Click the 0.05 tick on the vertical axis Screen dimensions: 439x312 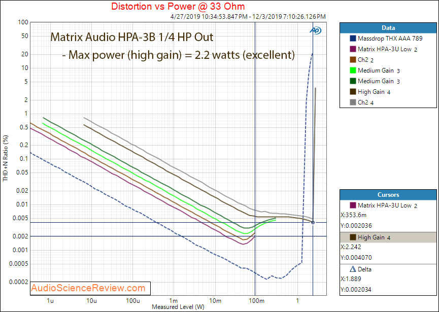pyautogui.click(x=22, y=172)
